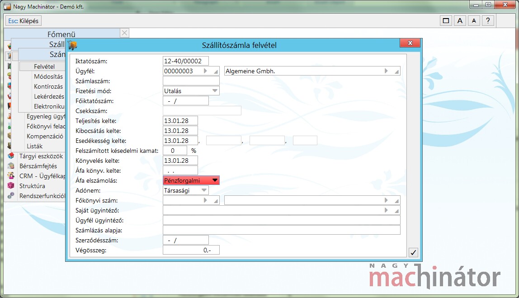Click the Teljesítés kelte date field
The height and width of the screenshot is (298, 519).
click(180, 121)
